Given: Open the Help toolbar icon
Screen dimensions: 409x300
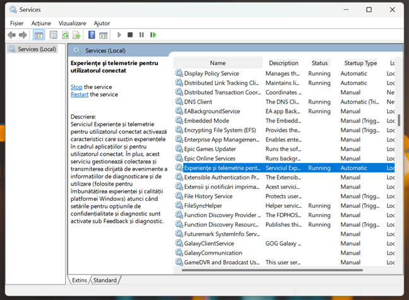Looking at the screenshot, I should [x=92, y=35].
